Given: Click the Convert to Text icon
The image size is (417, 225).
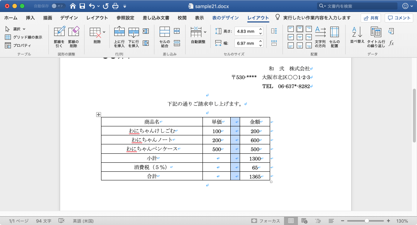Looking at the screenshot, I should 391,31.
